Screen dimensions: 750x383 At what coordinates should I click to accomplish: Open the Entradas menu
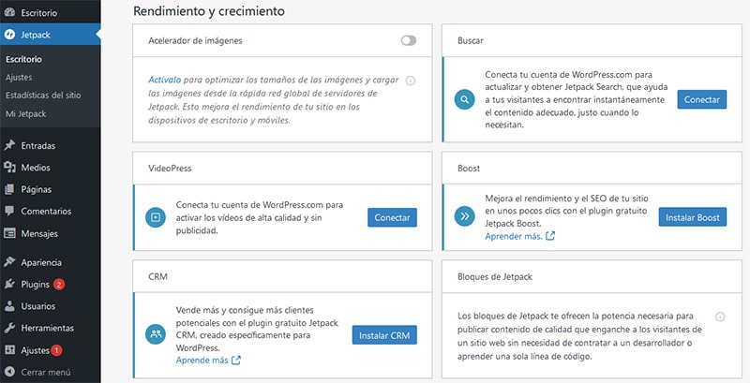pyautogui.click(x=37, y=145)
